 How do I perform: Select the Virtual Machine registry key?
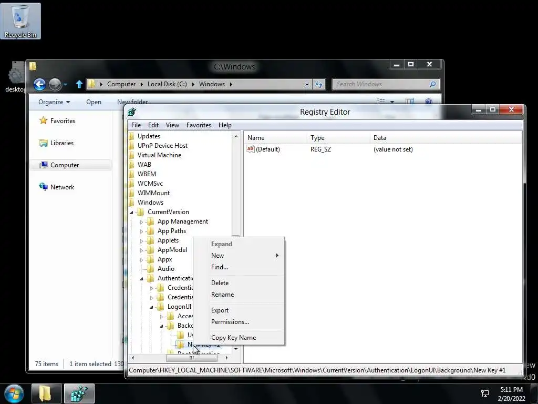[x=159, y=155]
